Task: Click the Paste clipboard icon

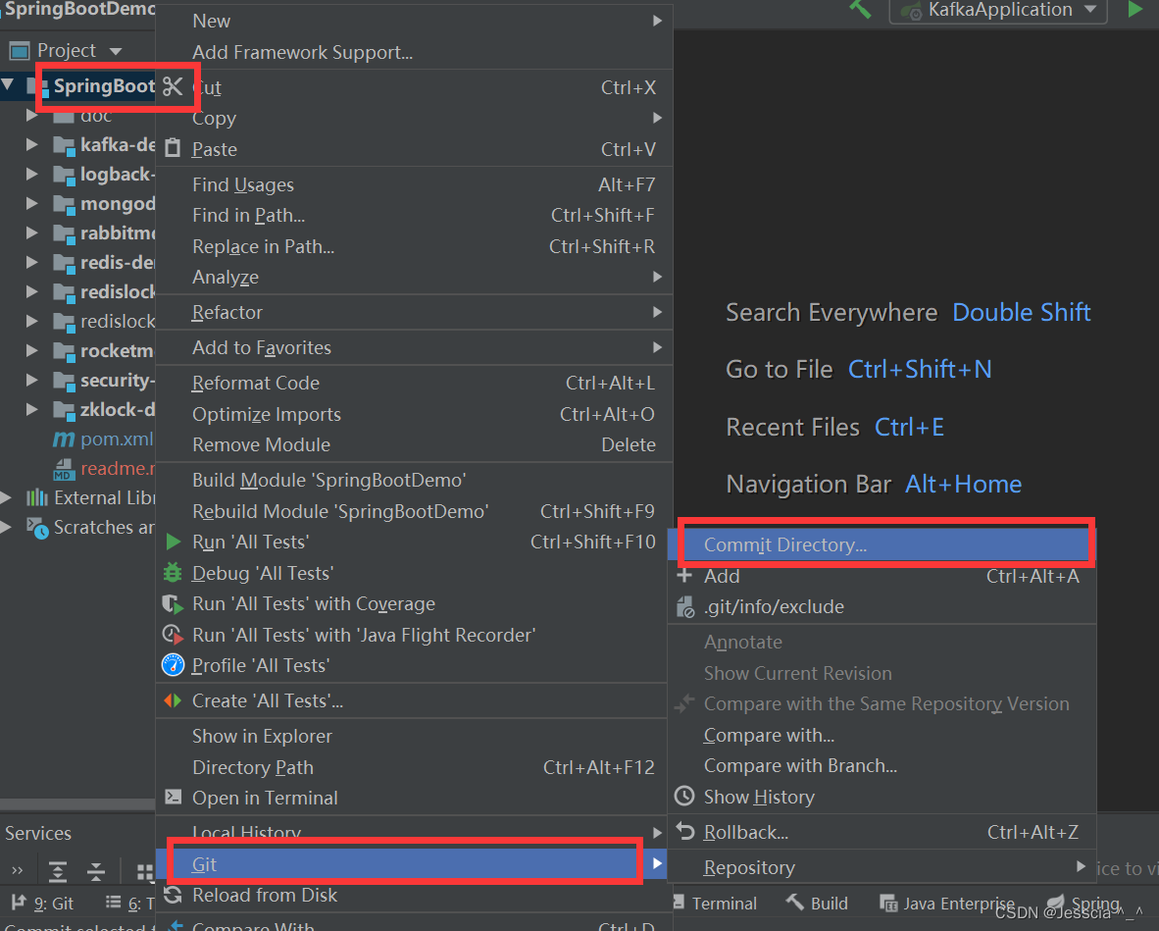Action: point(173,148)
